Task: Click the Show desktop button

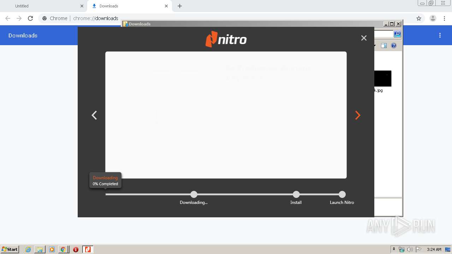Action: 448,249
